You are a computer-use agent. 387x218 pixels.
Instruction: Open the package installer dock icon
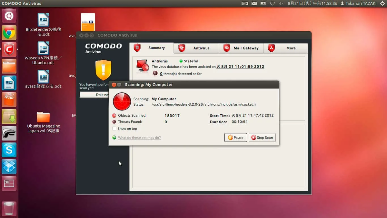[x=9, y=117]
